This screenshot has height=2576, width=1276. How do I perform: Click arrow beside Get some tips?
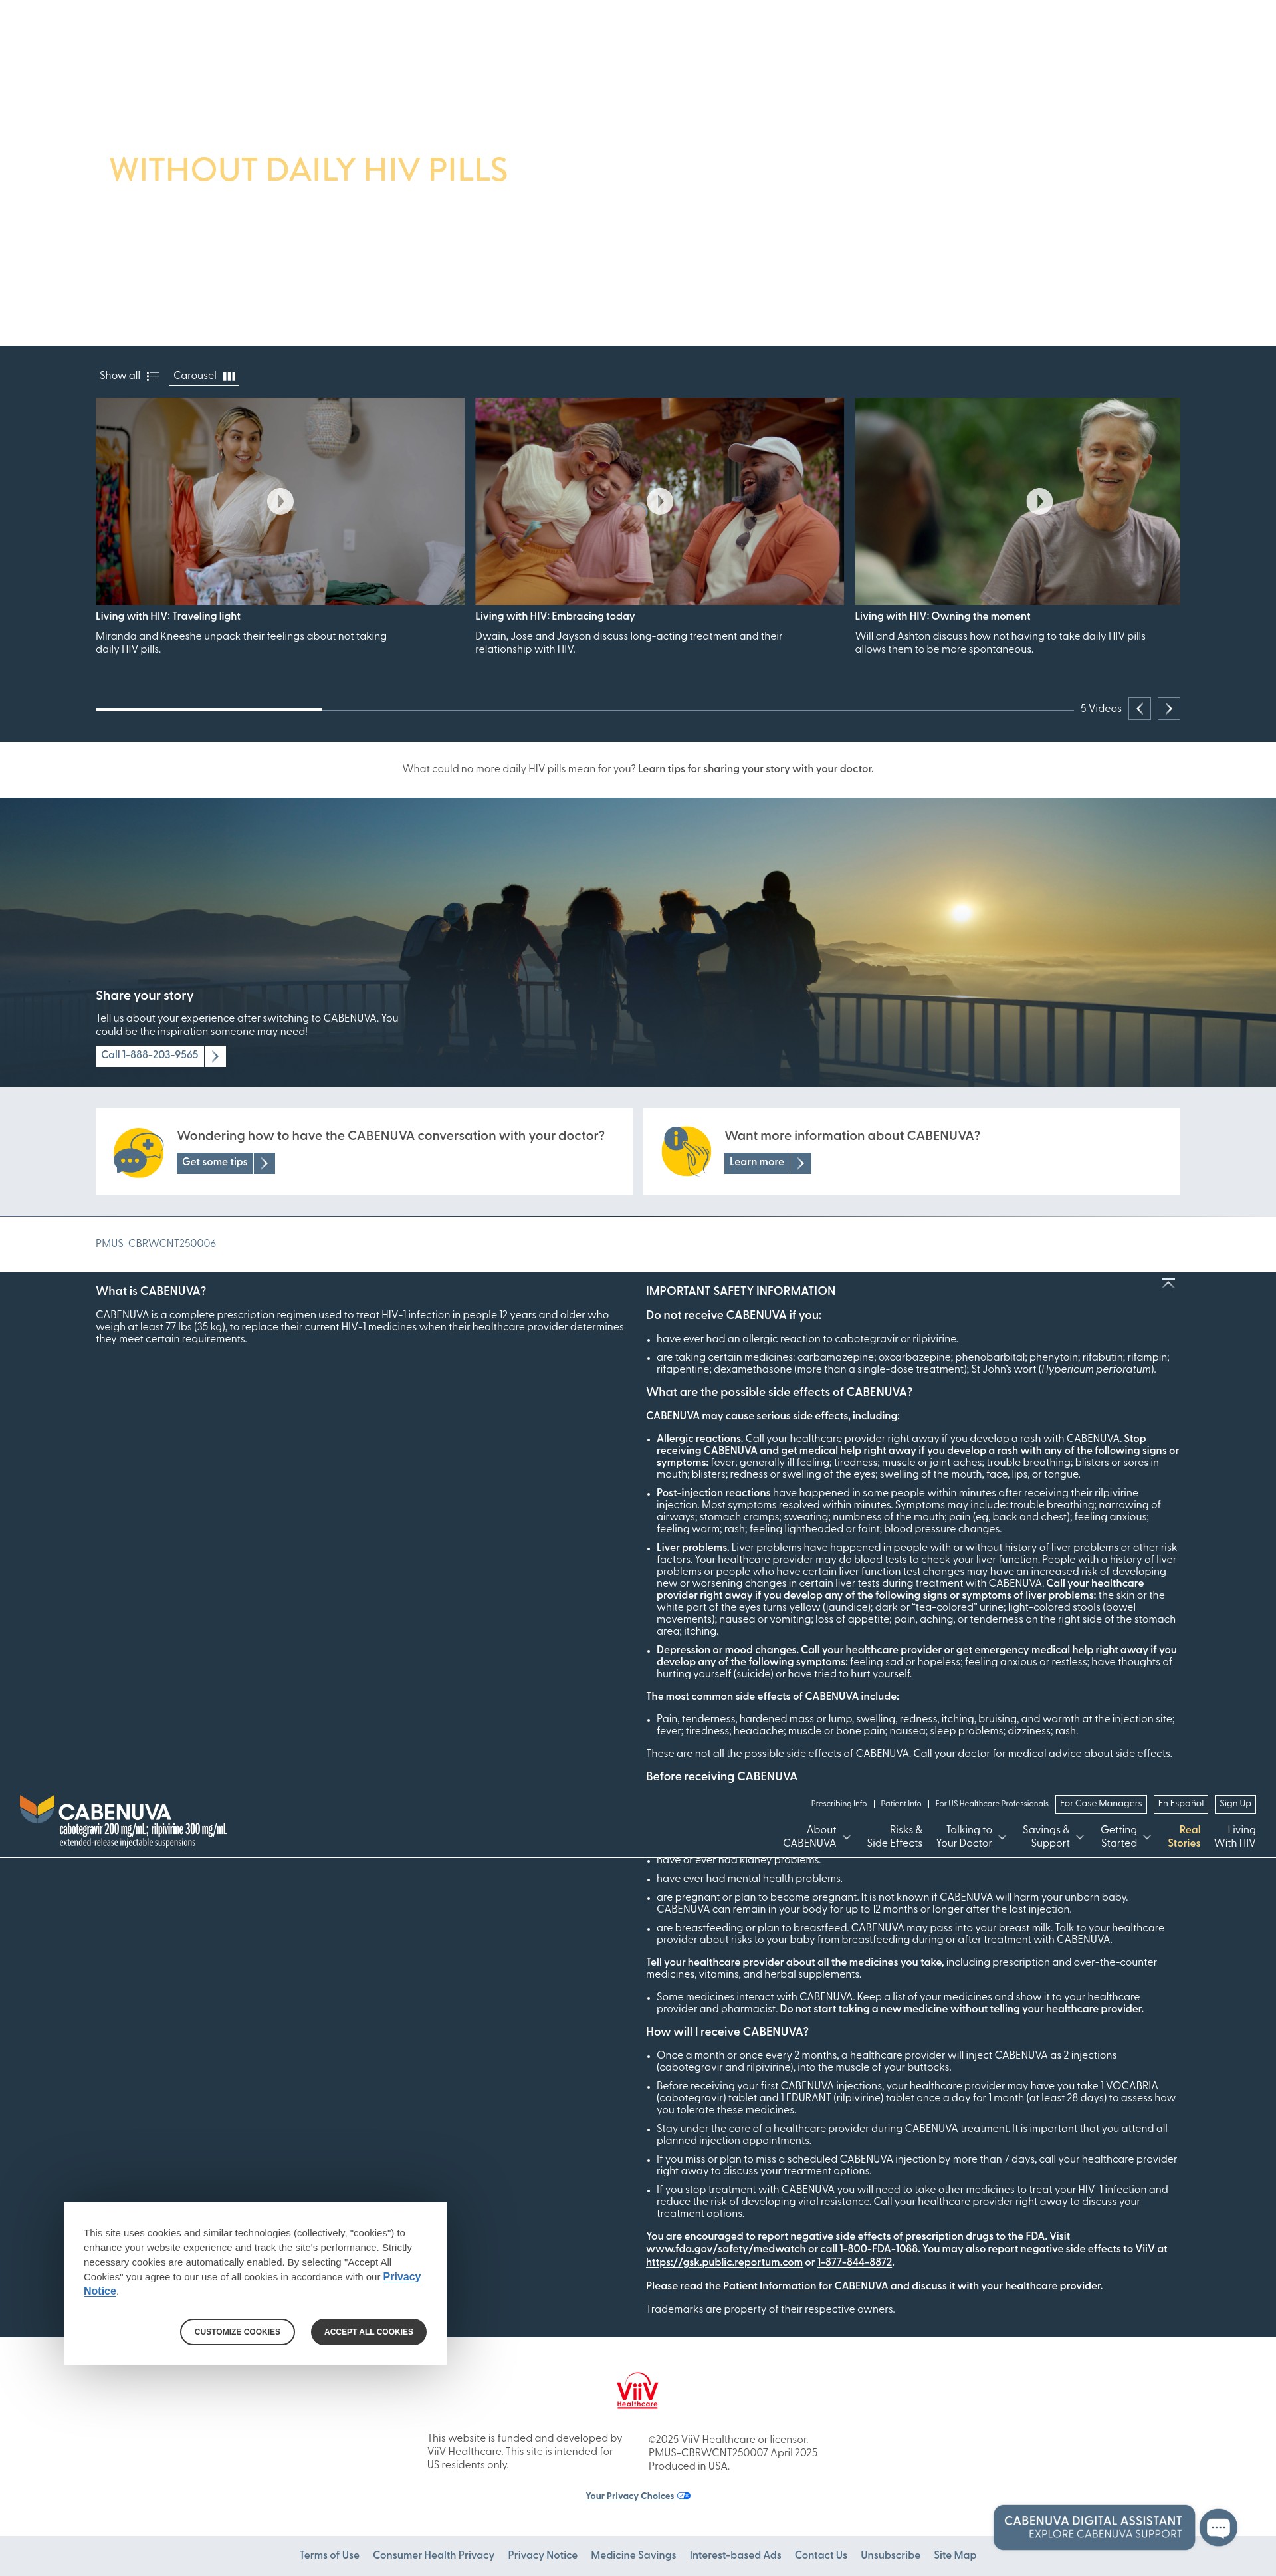click(264, 1163)
